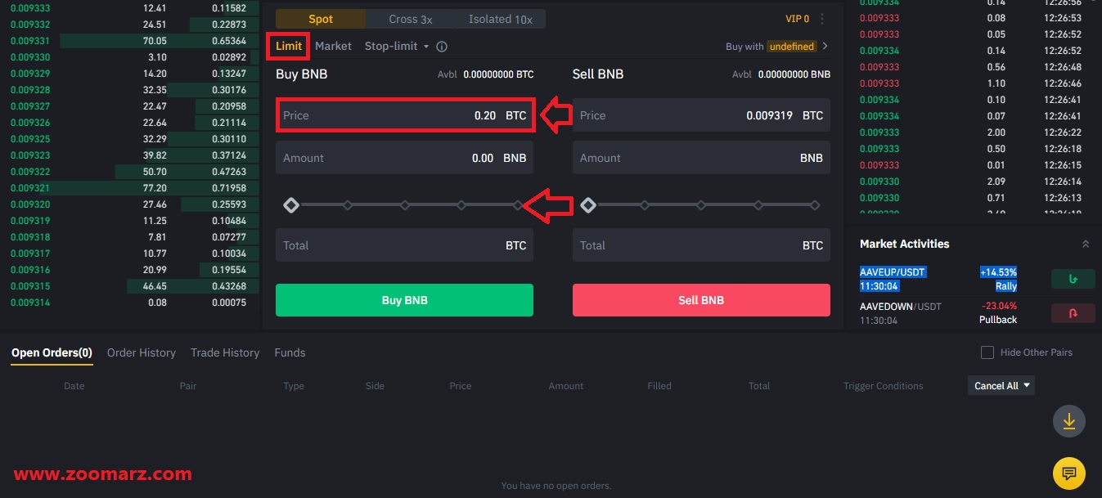This screenshot has width=1102, height=498.
Task: Click the Date column header
Action: [x=74, y=386]
